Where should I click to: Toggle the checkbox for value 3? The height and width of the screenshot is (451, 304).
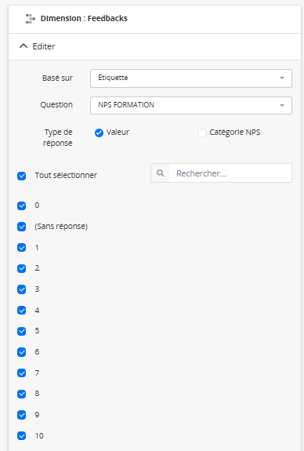click(x=22, y=289)
